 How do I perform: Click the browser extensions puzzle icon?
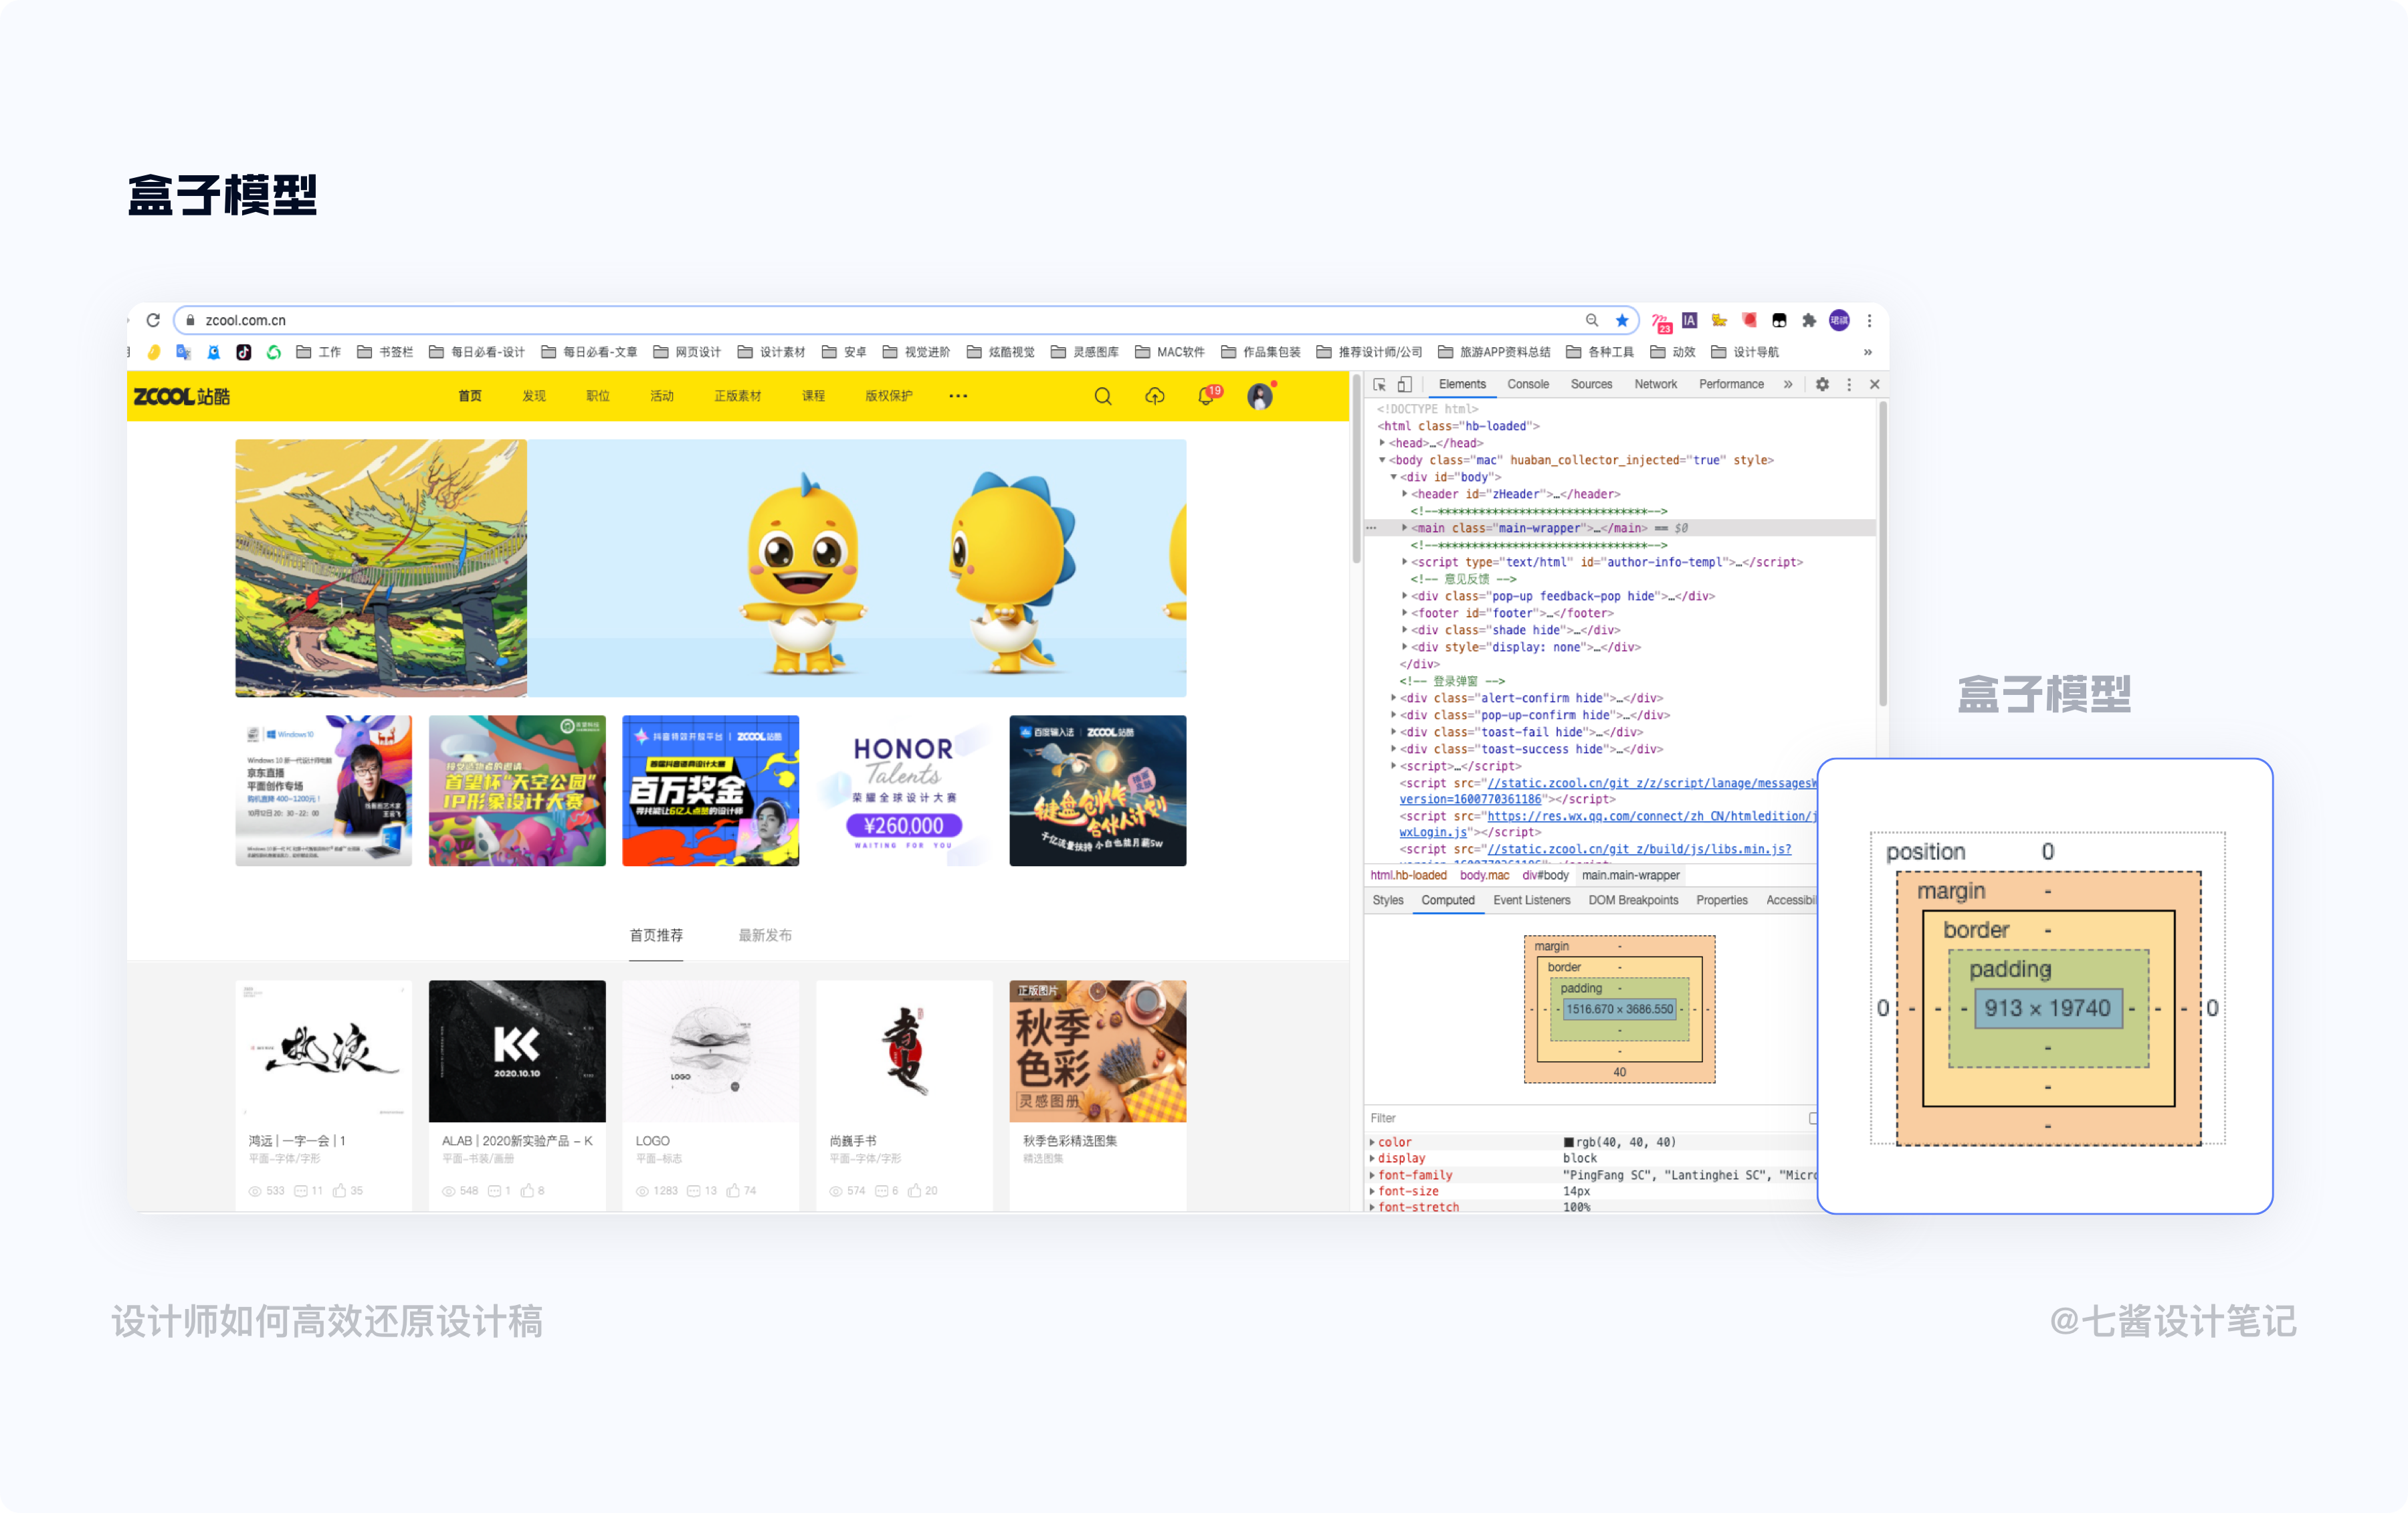click(1808, 320)
